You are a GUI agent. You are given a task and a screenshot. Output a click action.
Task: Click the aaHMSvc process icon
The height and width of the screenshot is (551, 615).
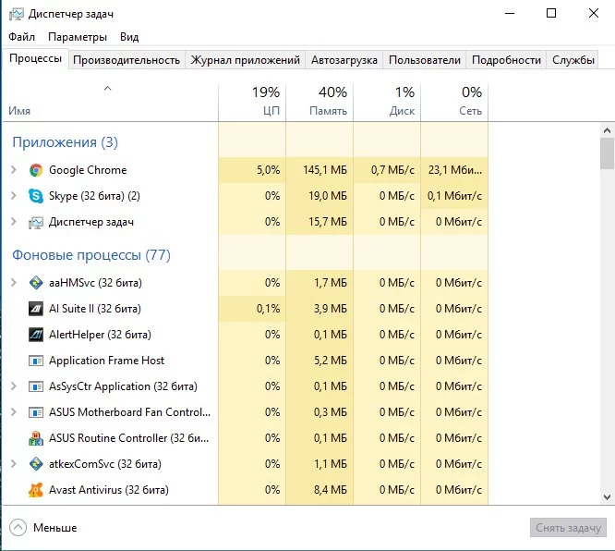tap(36, 283)
